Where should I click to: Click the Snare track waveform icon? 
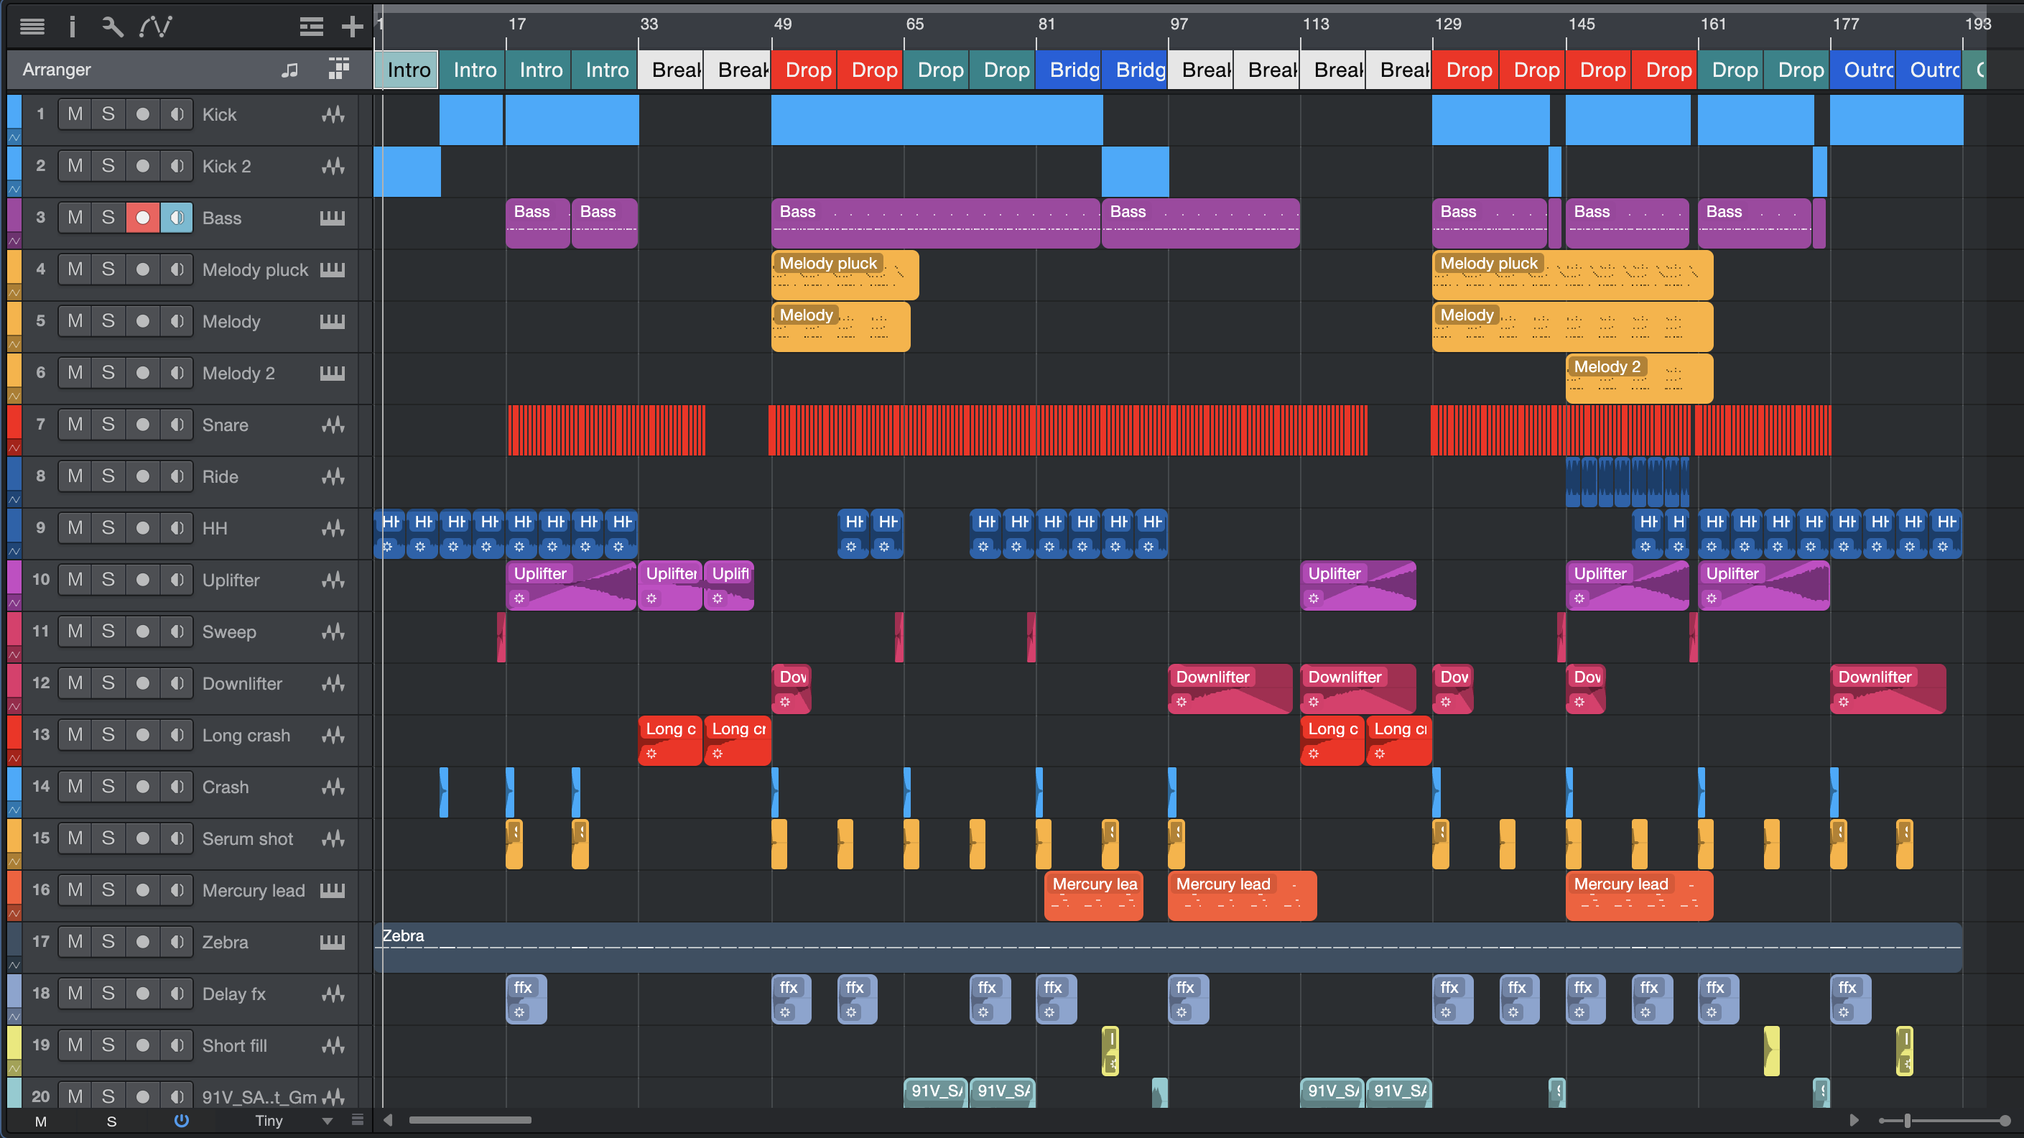pyautogui.click(x=333, y=425)
